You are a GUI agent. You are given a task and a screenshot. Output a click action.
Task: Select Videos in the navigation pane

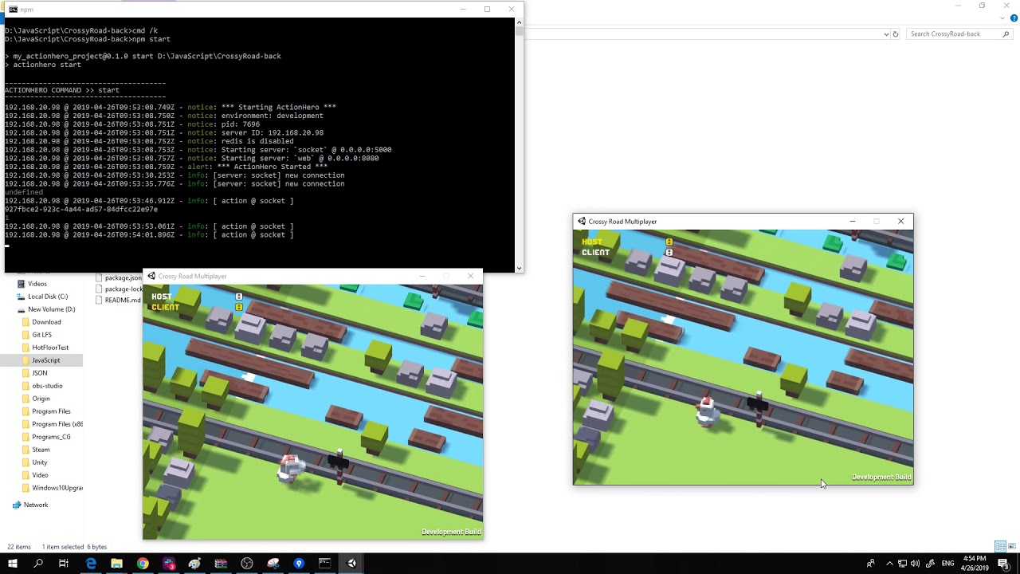37,284
